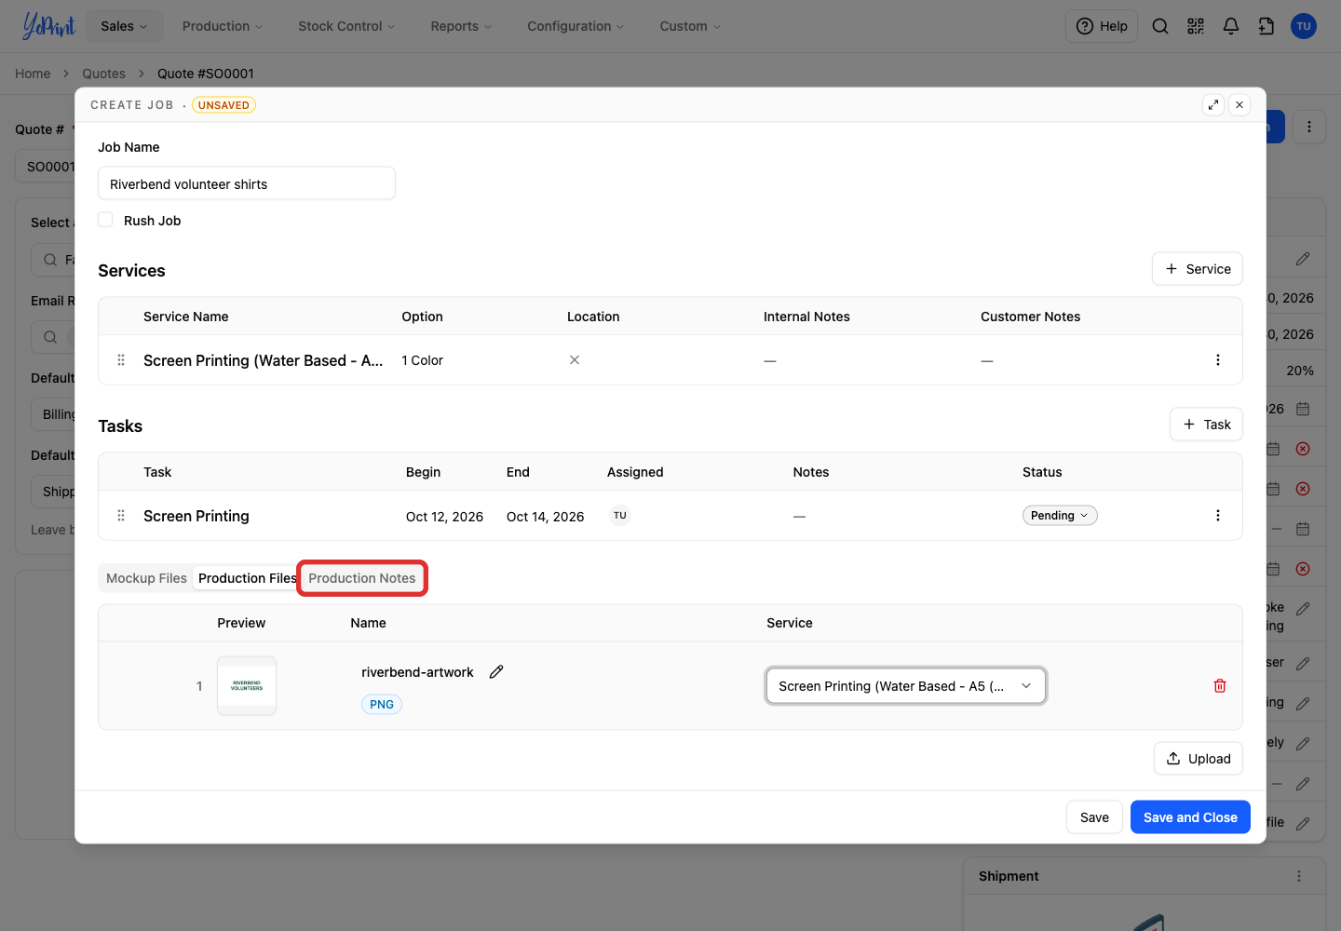1341x931 pixels.
Task: Expand the Sales menu
Action: coord(125,26)
